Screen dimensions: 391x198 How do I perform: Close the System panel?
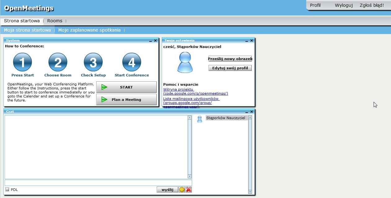(x=155, y=41)
